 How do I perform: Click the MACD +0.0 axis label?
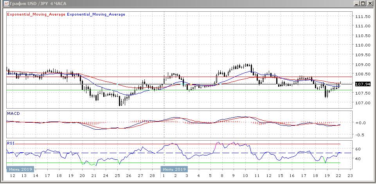coord(360,123)
